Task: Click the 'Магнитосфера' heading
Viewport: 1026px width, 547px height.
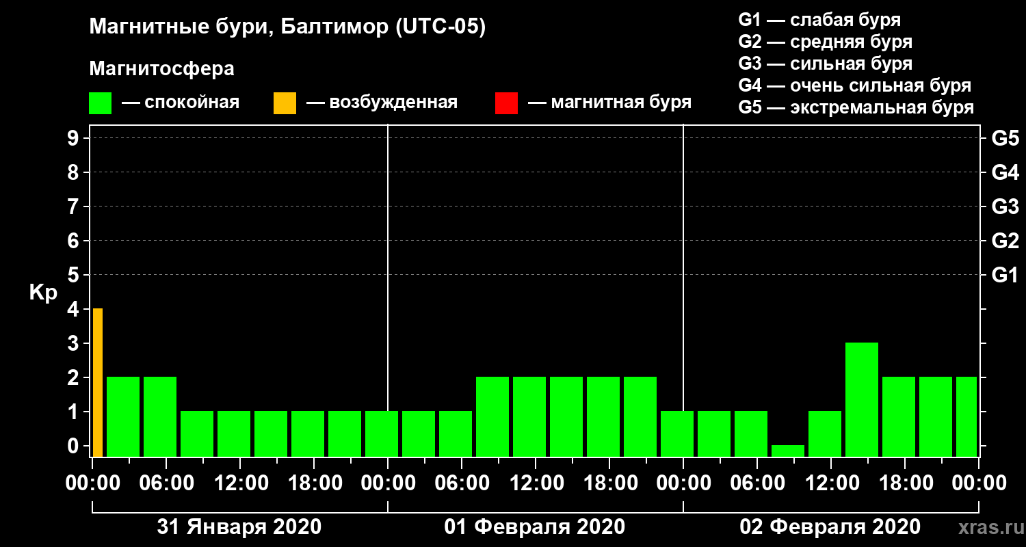Action: pyautogui.click(x=161, y=69)
